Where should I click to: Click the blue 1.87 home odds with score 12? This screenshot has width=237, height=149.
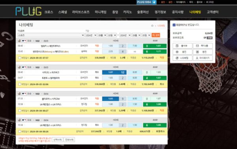114,72
